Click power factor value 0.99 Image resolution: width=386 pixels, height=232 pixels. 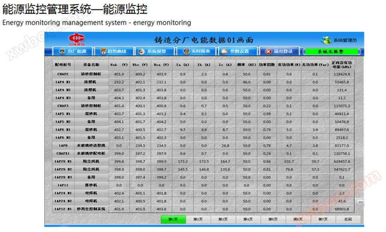tap(267, 114)
